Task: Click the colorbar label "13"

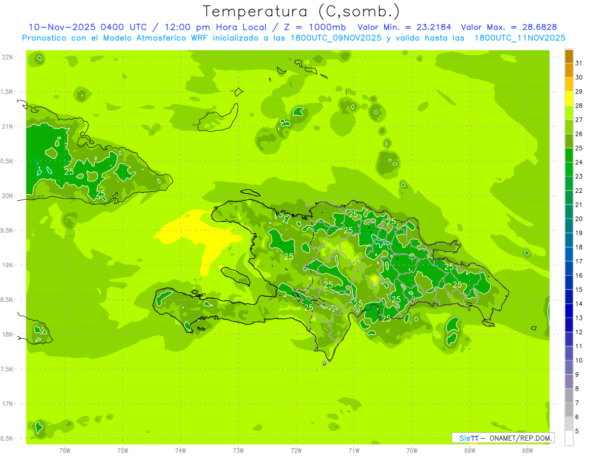Action: tap(579, 318)
